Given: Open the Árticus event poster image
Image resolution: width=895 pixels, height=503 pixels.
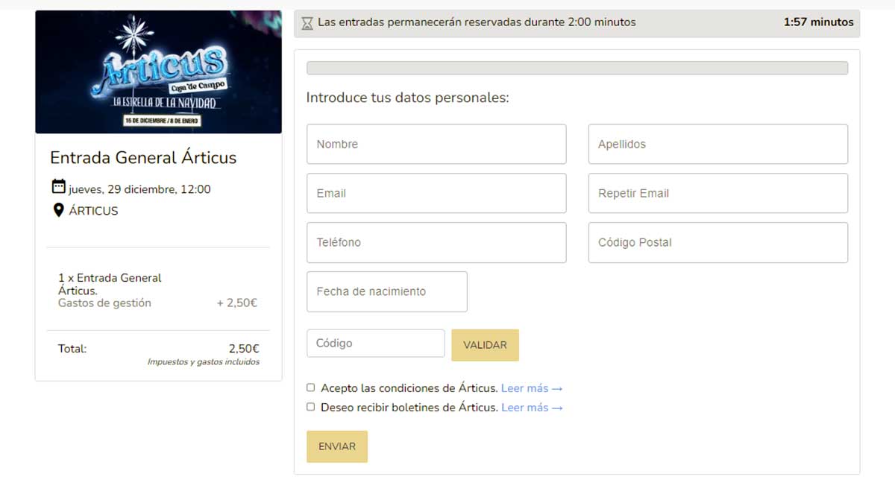Looking at the screenshot, I should pos(157,71).
